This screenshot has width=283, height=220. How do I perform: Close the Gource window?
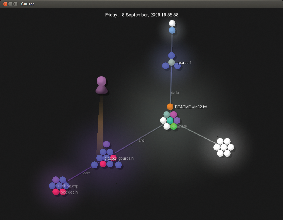coord(6,4)
